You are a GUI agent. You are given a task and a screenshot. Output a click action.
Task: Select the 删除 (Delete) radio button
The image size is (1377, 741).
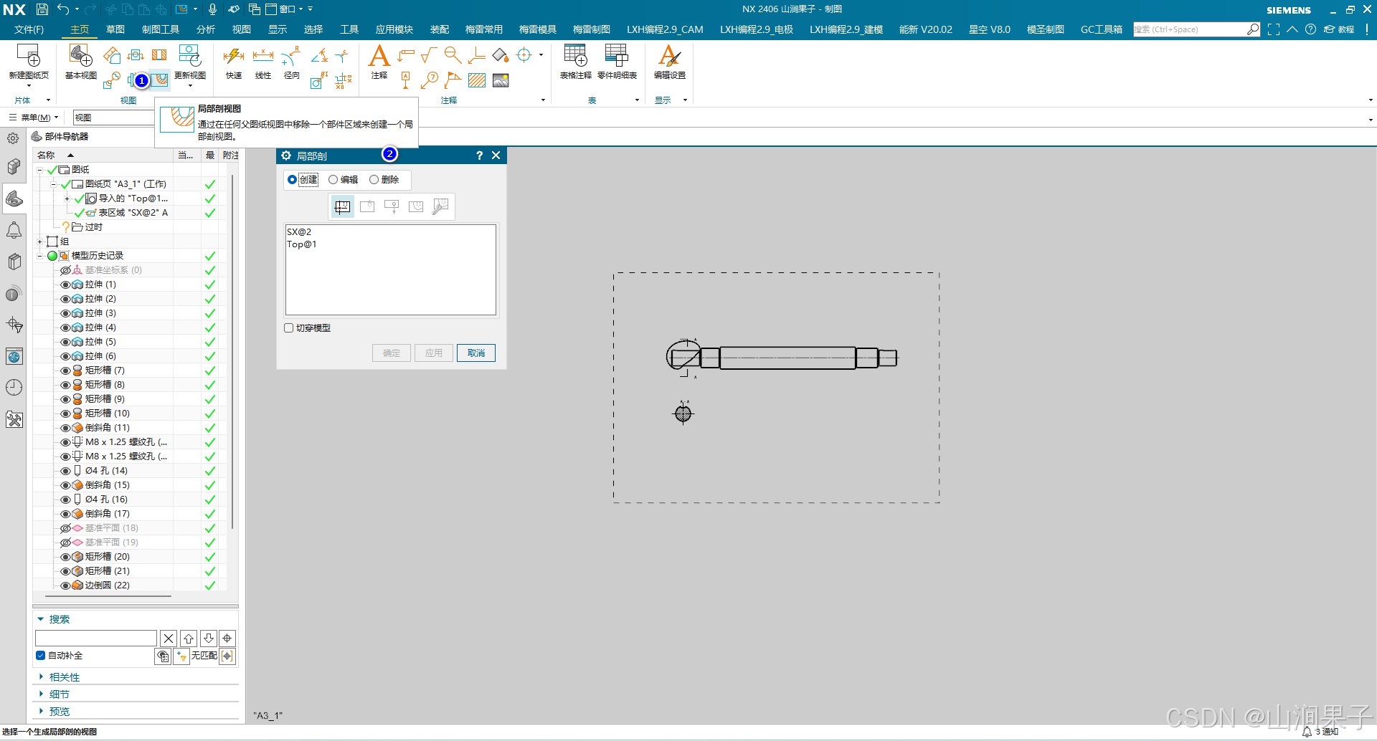374,180
